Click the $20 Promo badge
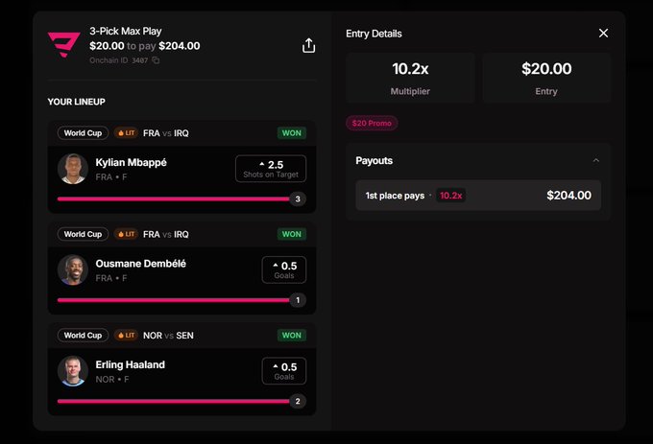The image size is (653, 444). point(372,123)
